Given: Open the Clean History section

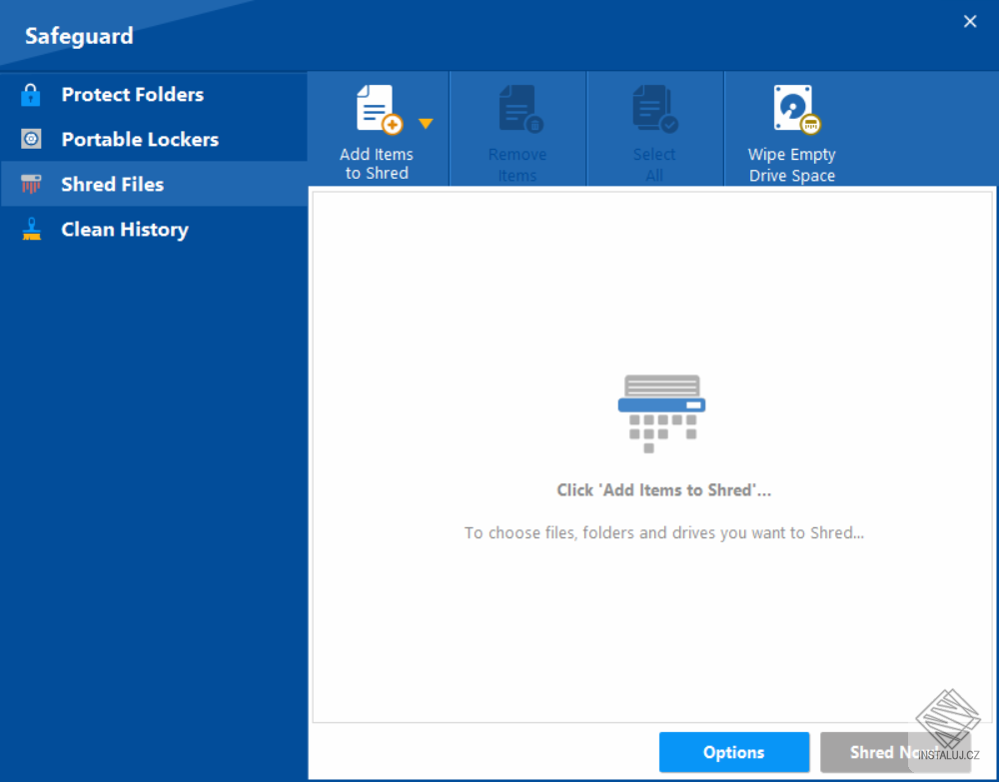Looking at the screenshot, I should 124,229.
